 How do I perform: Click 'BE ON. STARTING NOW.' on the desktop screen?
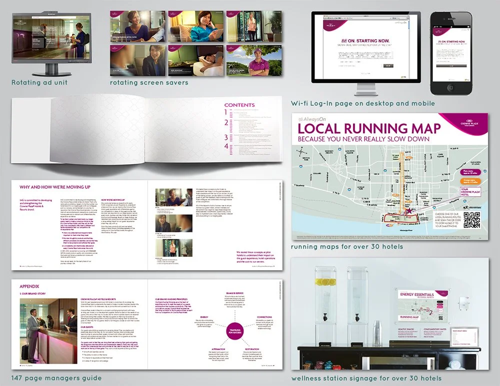(365, 41)
